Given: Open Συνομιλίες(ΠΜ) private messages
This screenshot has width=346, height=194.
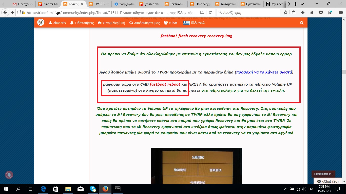Looking at the screenshot, I should [111, 23].
